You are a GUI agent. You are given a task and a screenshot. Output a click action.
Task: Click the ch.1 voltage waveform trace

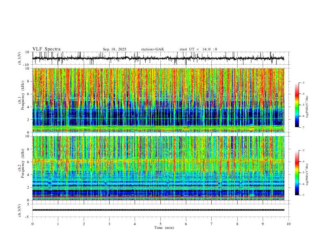[158, 58]
